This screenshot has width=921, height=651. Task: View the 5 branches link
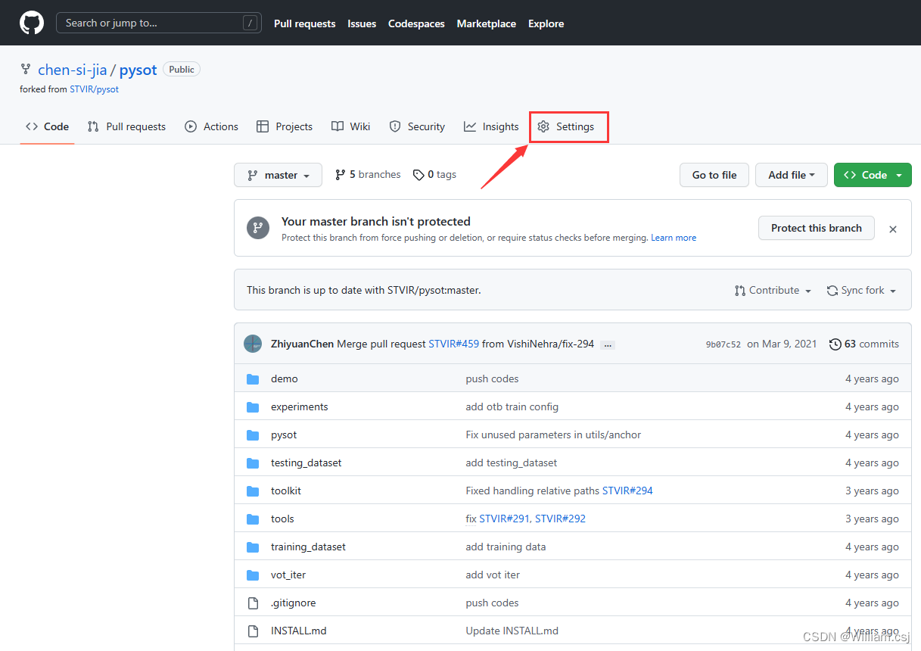click(x=368, y=175)
